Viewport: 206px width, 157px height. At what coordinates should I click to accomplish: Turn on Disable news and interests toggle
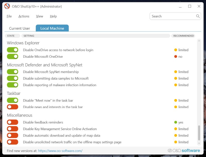click(x=13, y=107)
